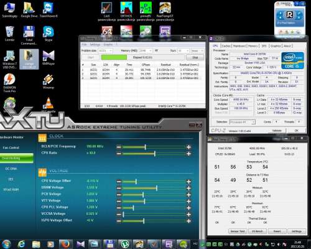Decrease BCLK/PCIE Frequency with minus button

click(119, 148)
